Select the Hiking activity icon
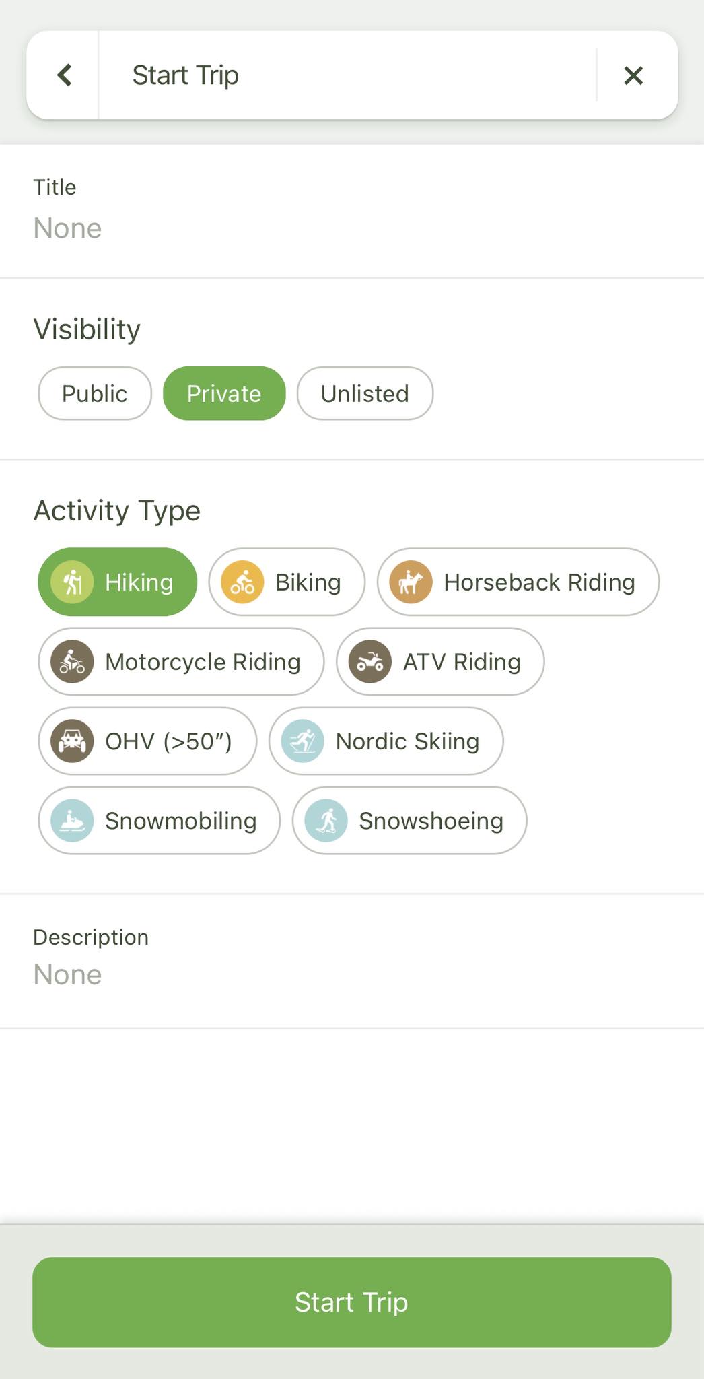The image size is (704, 1379). click(72, 582)
